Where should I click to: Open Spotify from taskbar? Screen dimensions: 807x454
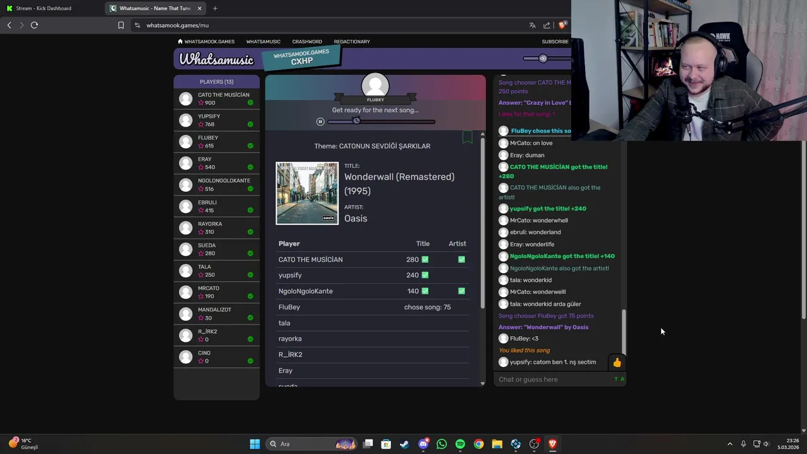(460, 444)
